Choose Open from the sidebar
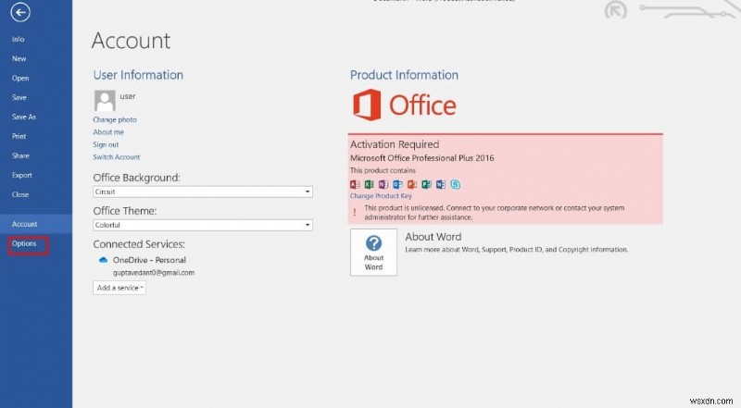This screenshot has height=408, width=741. 20,78
